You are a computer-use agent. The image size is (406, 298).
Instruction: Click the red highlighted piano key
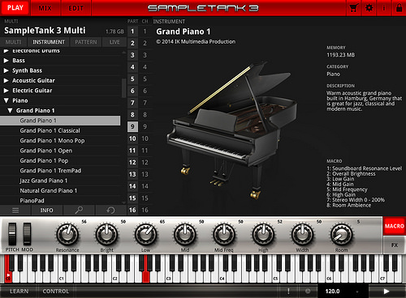tap(146, 269)
